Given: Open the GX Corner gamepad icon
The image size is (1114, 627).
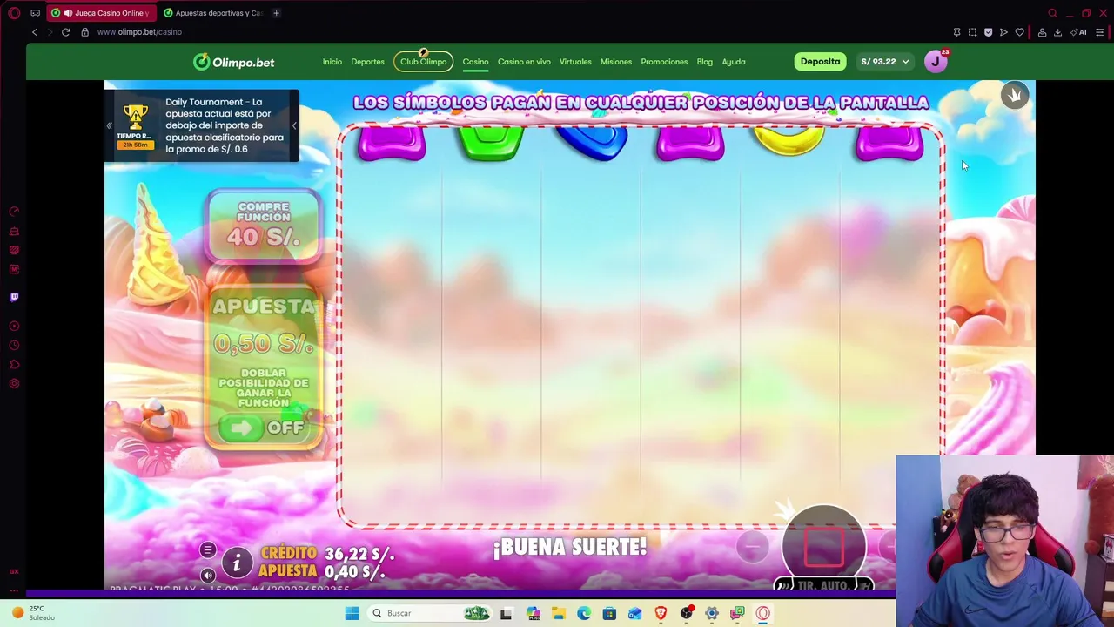Looking at the screenshot, I should [35, 13].
